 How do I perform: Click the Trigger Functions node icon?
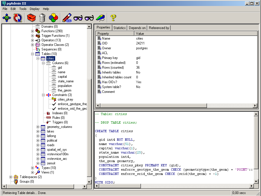tap(38, 36)
